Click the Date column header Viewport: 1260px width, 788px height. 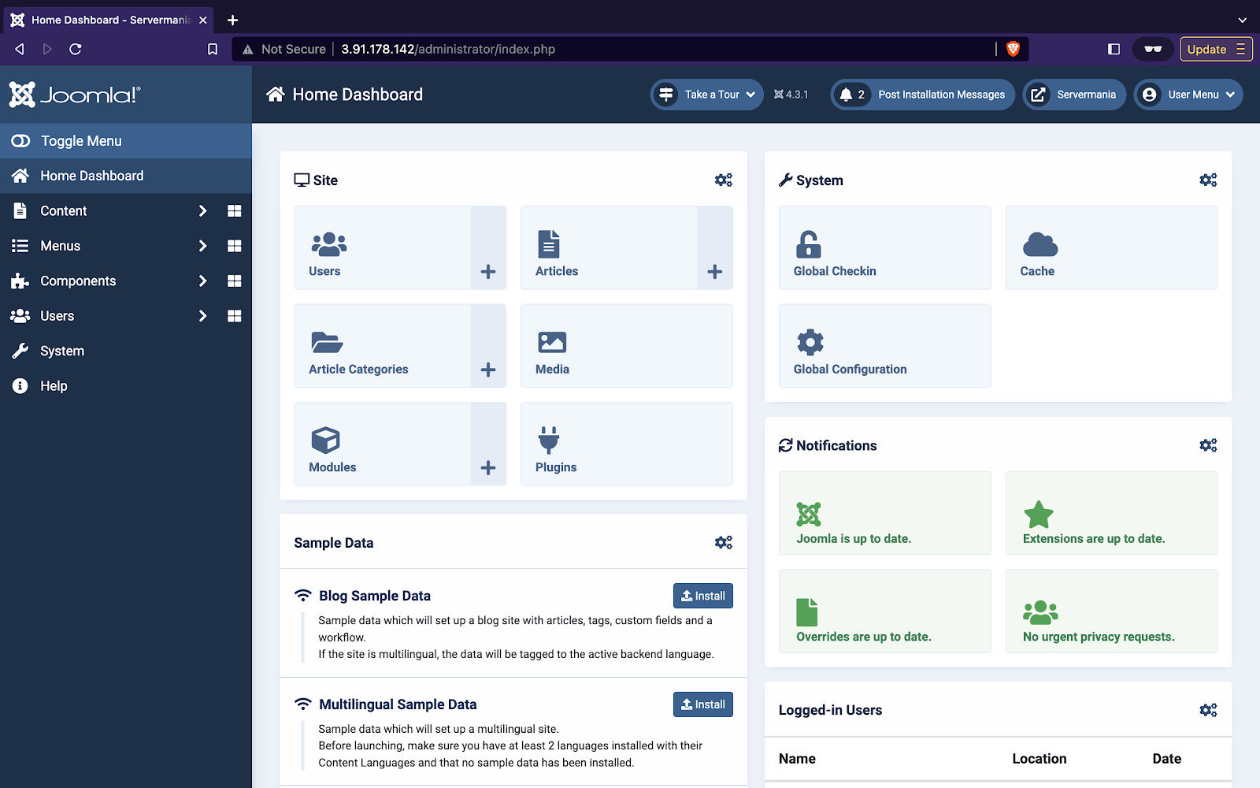point(1166,759)
